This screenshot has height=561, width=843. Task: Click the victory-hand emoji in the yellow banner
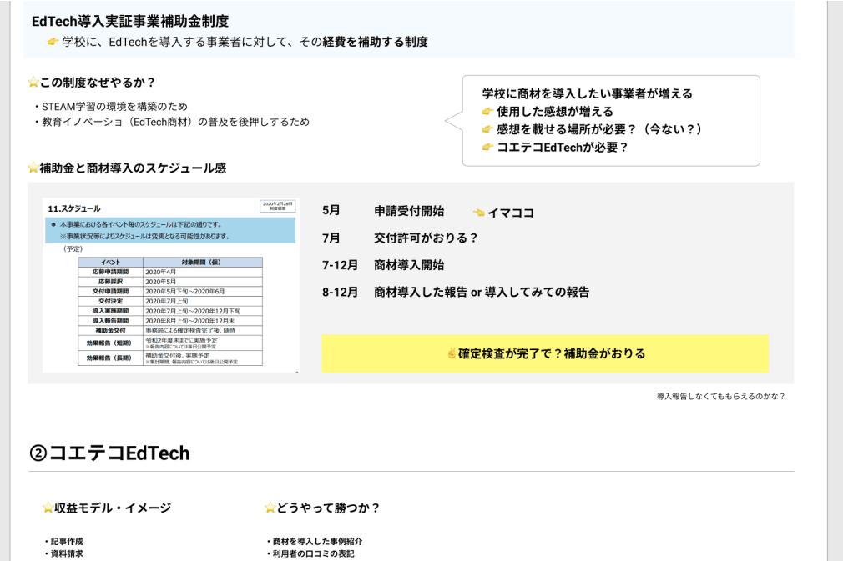(452, 353)
